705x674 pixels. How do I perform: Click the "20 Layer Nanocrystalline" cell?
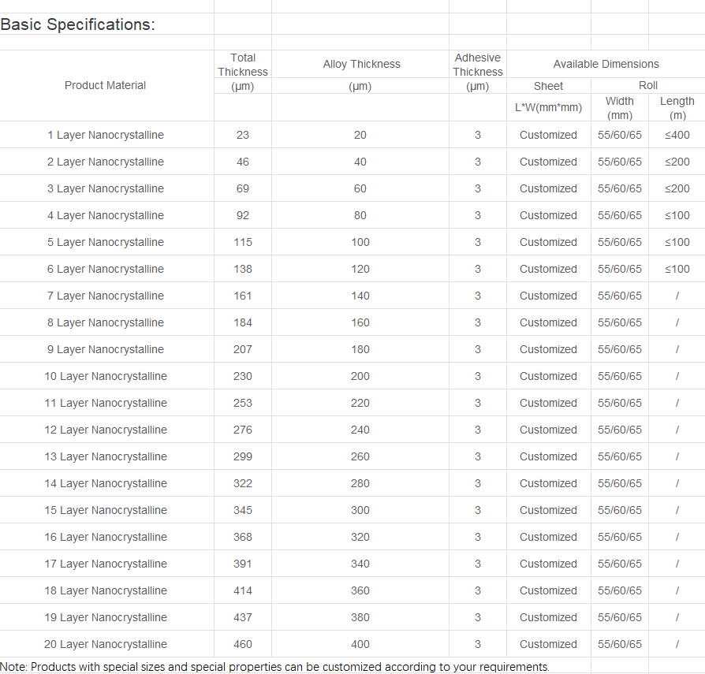click(x=106, y=644)
